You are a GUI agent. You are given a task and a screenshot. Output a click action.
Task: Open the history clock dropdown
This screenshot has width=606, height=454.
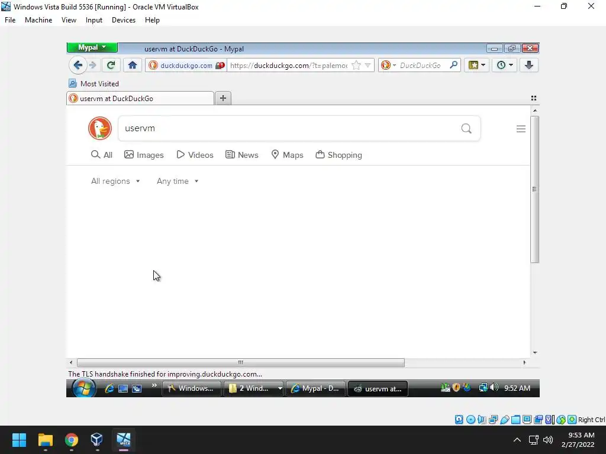coord(504,65)
